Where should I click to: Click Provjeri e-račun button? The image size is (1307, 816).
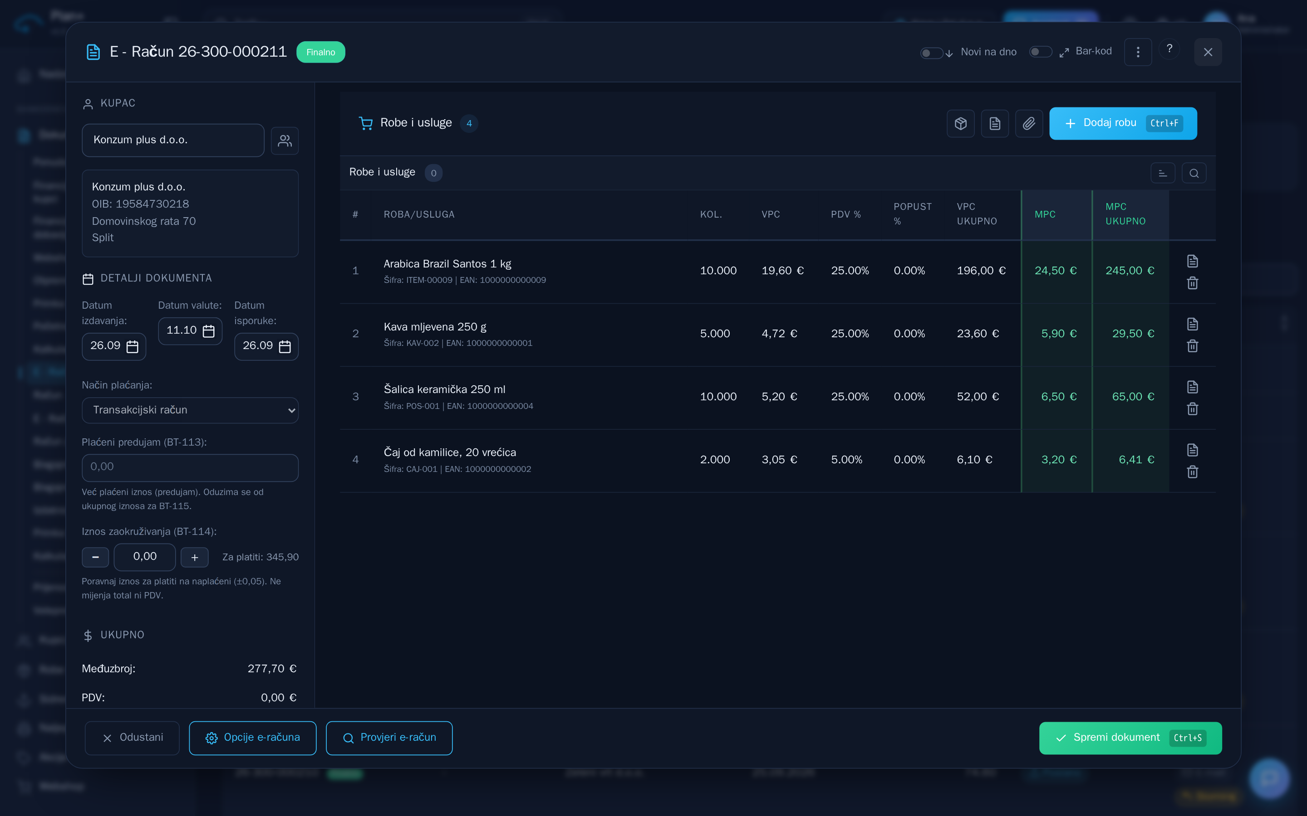[389, 738]
